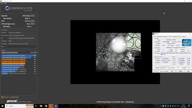Open Chrome from the taskbar
The height and width of the screenshot is (108, 192).
[x=46, y=106]
